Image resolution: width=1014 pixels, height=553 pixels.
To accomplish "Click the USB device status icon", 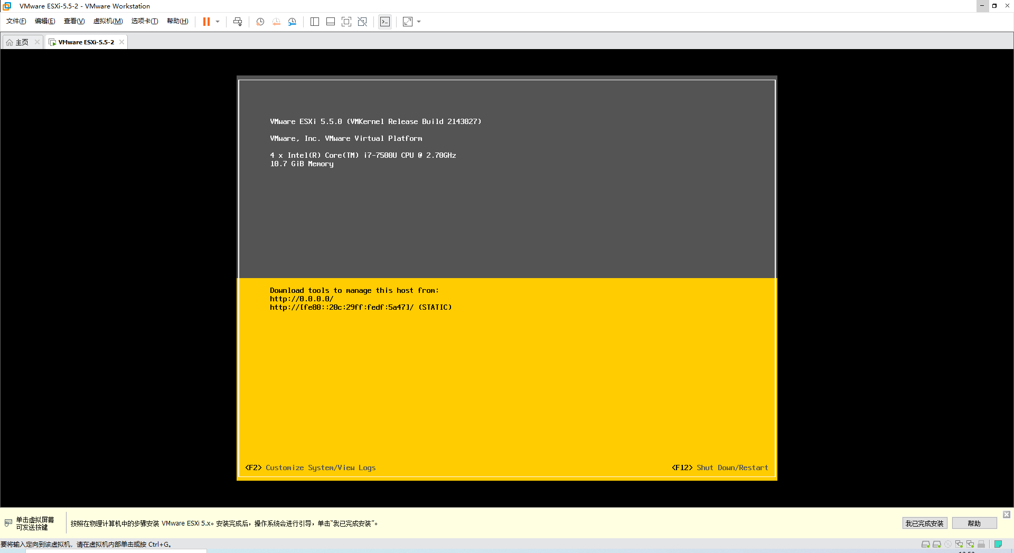I will [981, 544].
